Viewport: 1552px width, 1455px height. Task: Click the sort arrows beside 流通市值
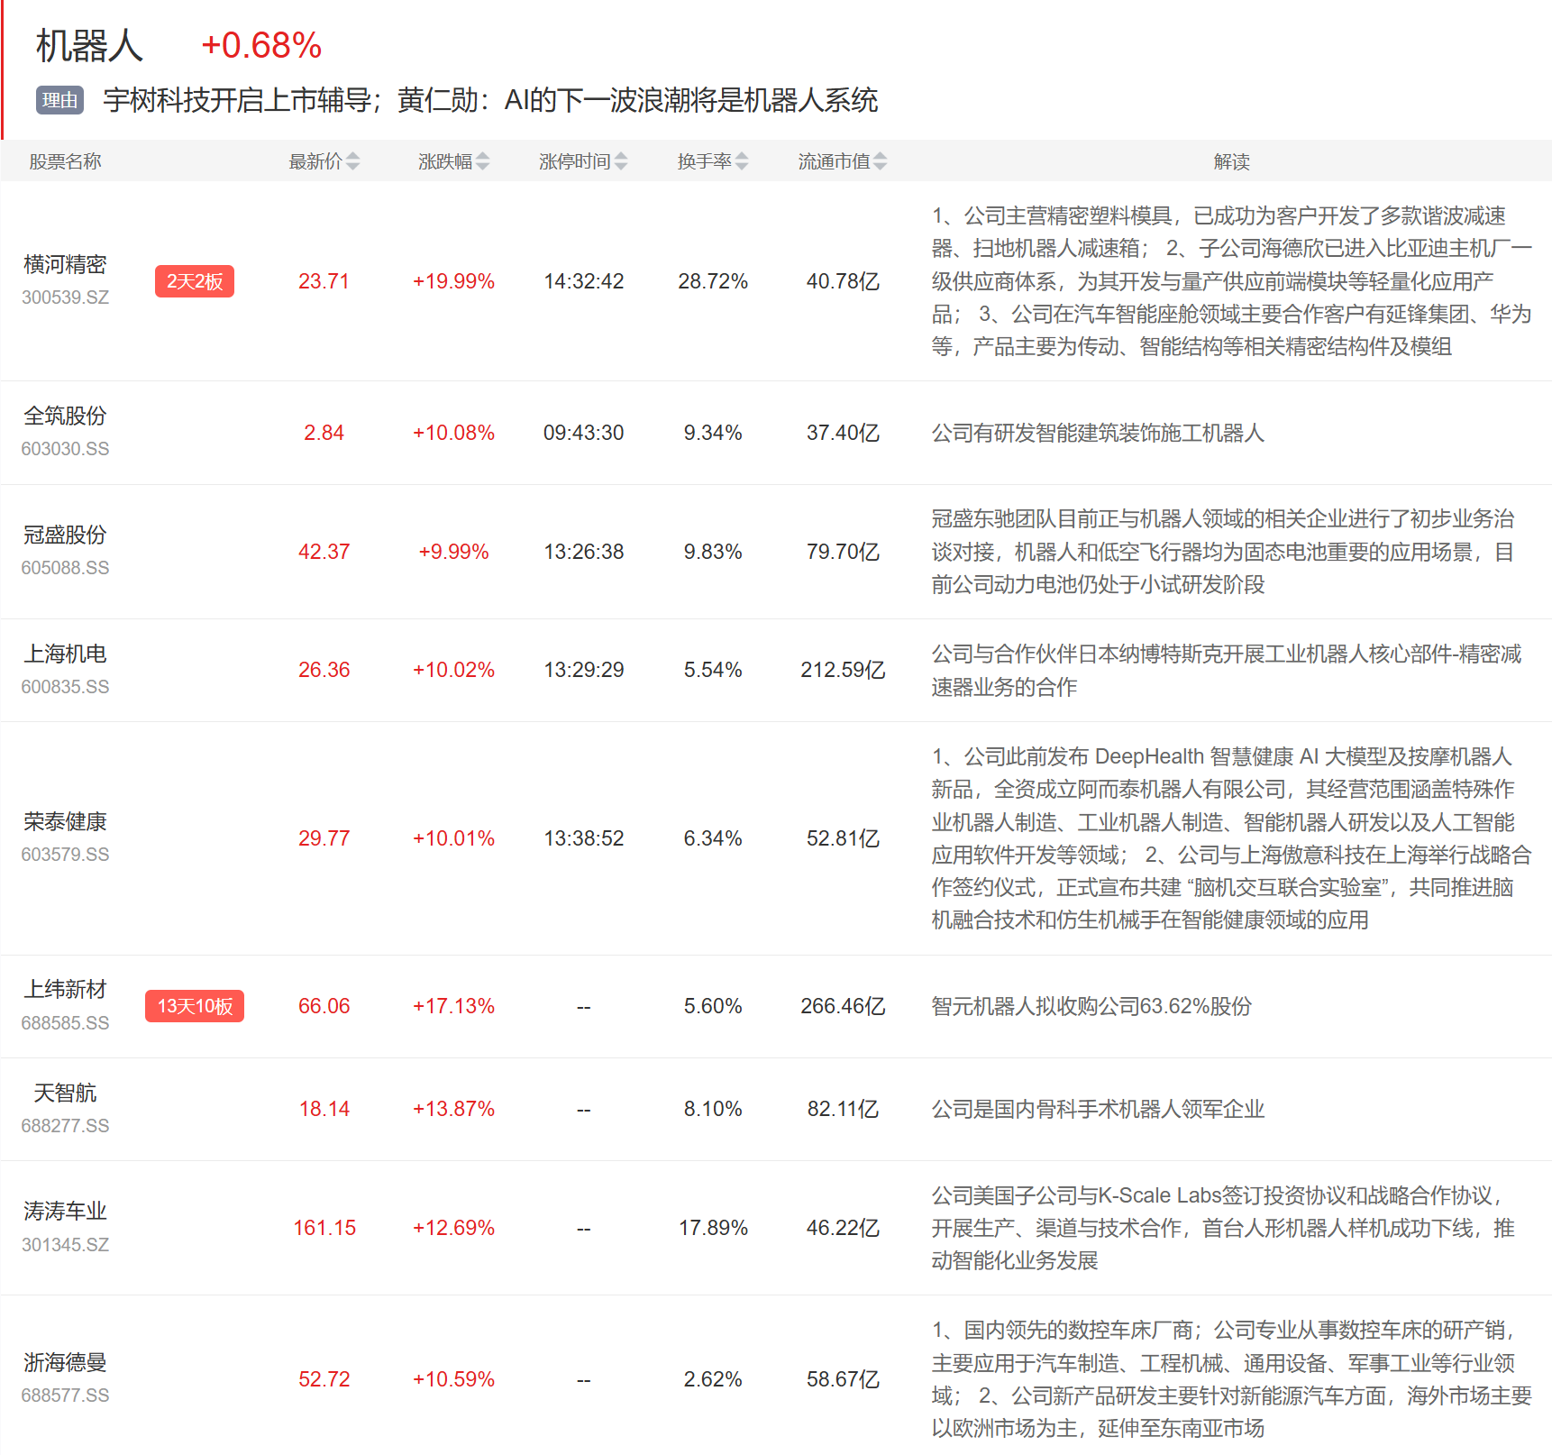tap(881, 161)
